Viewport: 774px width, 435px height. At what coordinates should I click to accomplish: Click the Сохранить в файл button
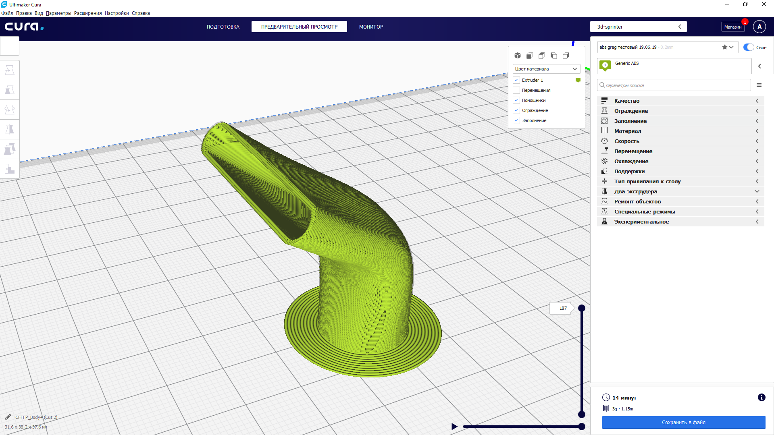pyautogui.click(x=683, y=423)
